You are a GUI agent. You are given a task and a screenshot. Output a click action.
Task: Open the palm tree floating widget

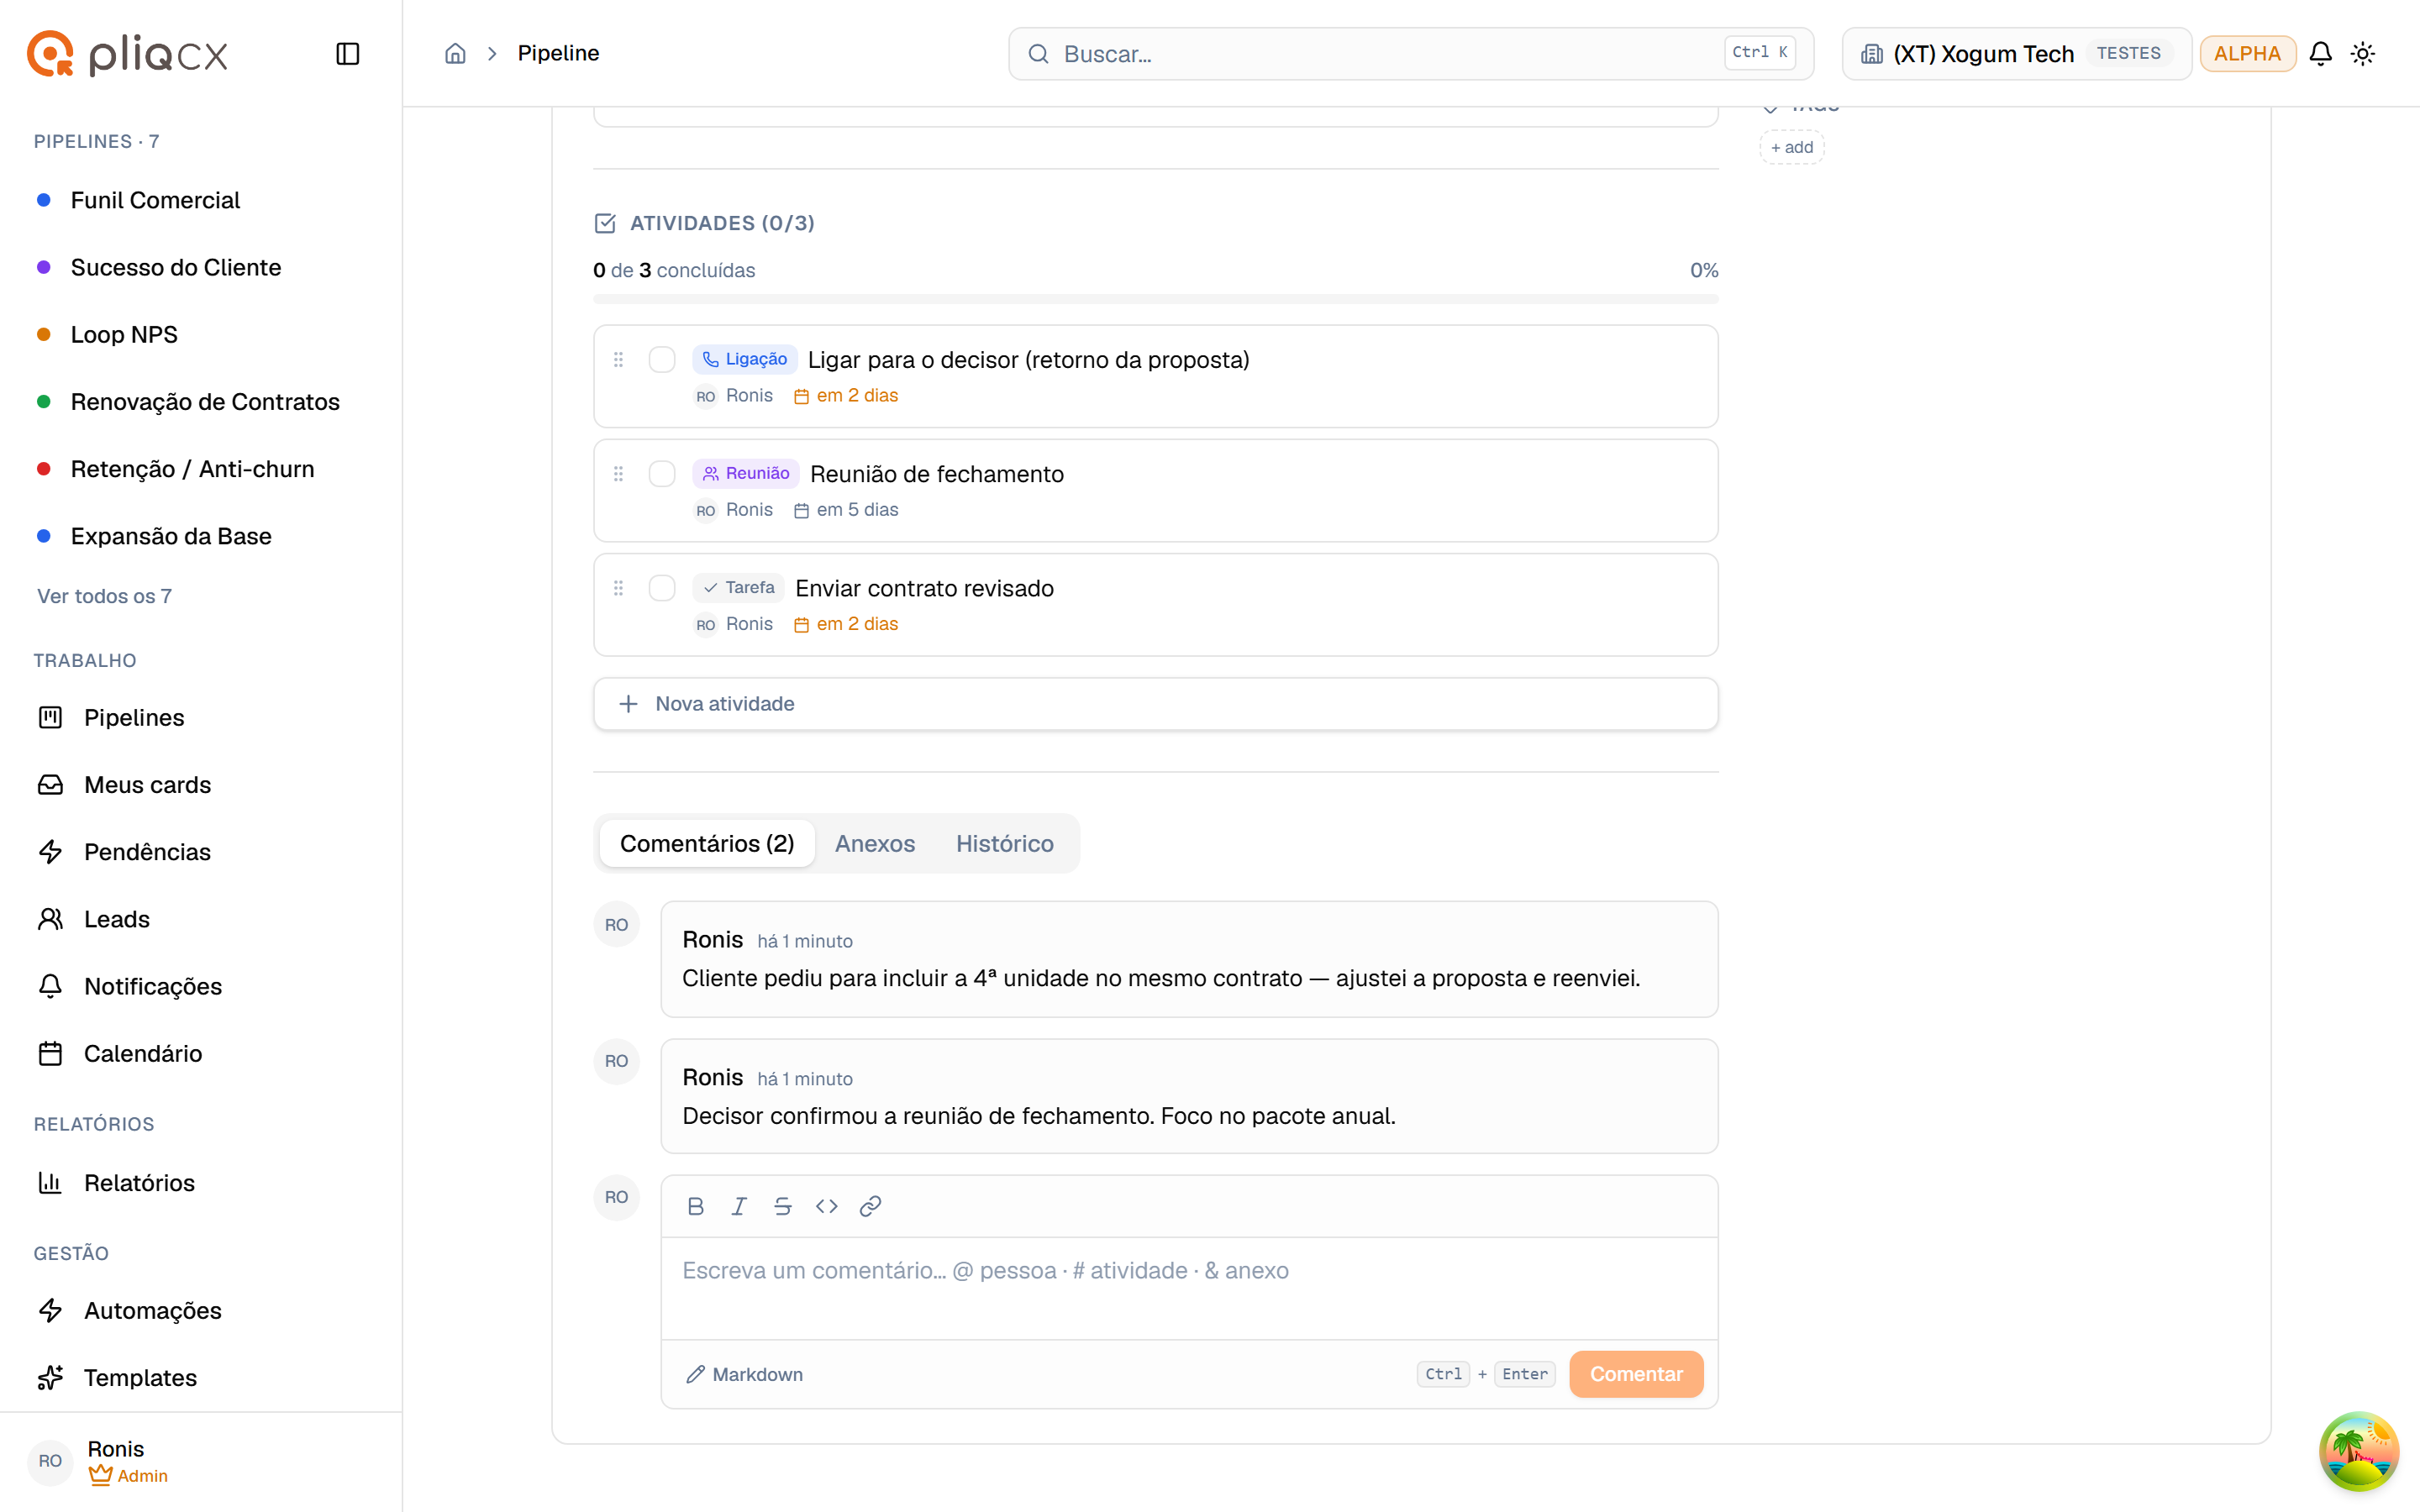tap(2358, 1450)
